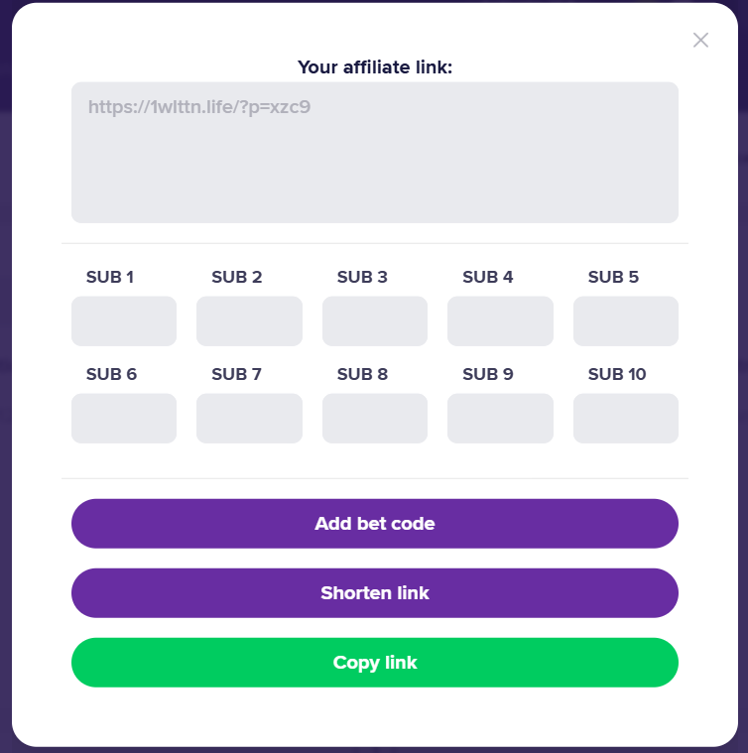Click into the SUB 3 field
This screenshot has height=753, width=748.
click(x=375, y=321)
